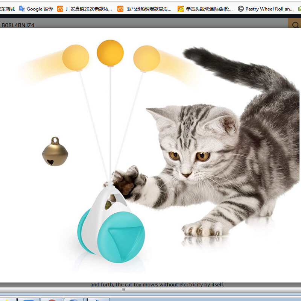
Task: Click the text "the cat toy moves without electricity"
Action: coord(159,284)
